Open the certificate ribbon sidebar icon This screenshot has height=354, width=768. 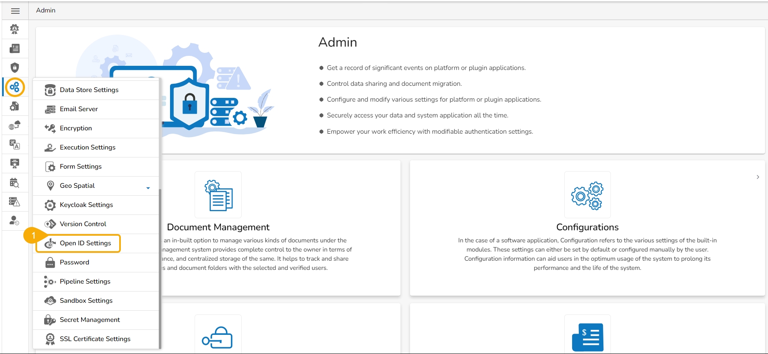(15, 164)
